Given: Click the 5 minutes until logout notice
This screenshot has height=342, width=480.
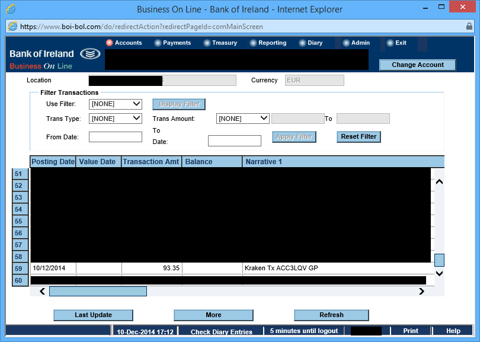Looking at the screenshot, I should [304, 331].
